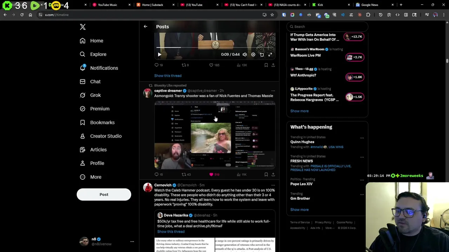This screenshot has width=449, height=252.
Task: Open account menu dots beside n8
Action: pyautogui.click(x=132, y=241)
